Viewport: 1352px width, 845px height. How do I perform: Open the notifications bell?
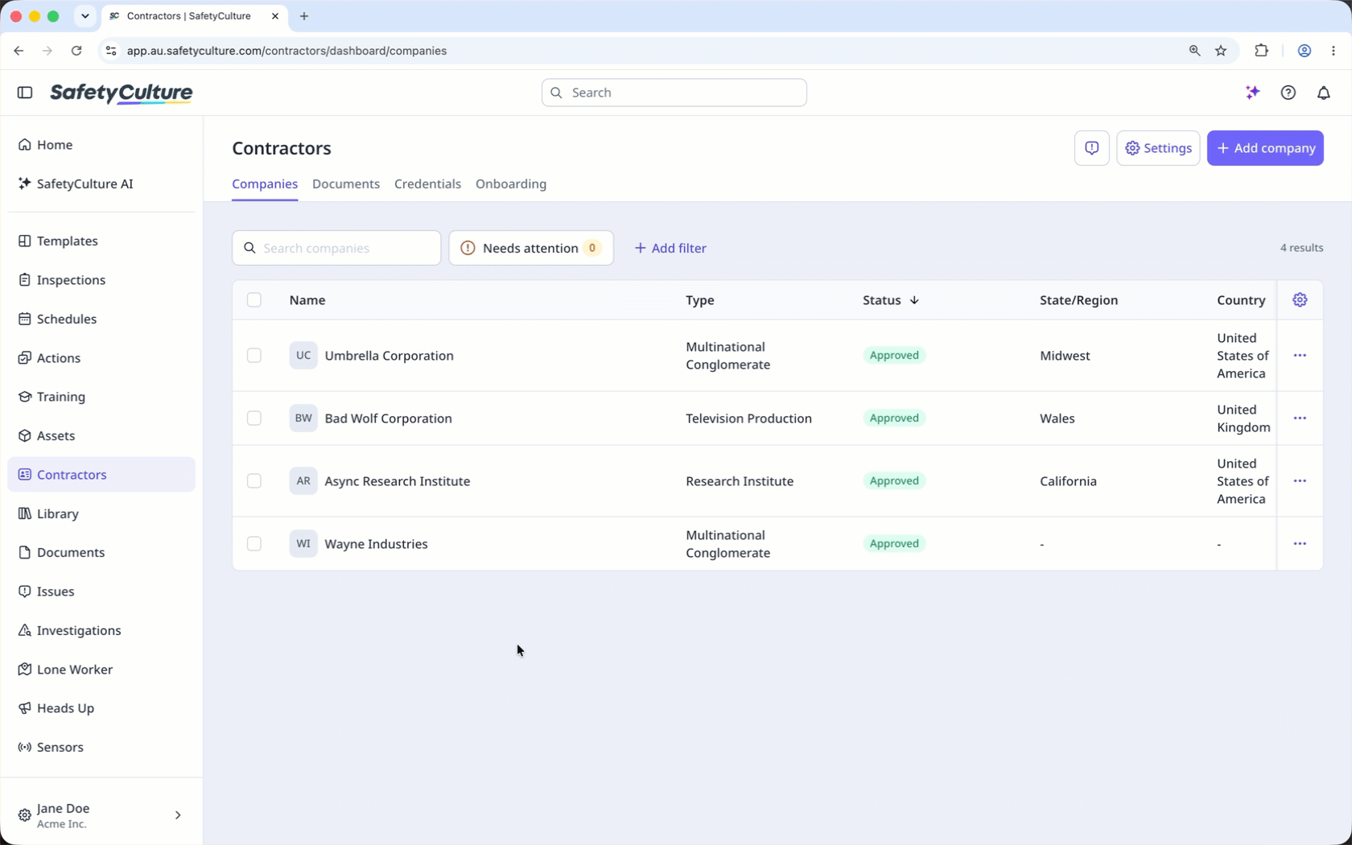(x=1324, y=93)
